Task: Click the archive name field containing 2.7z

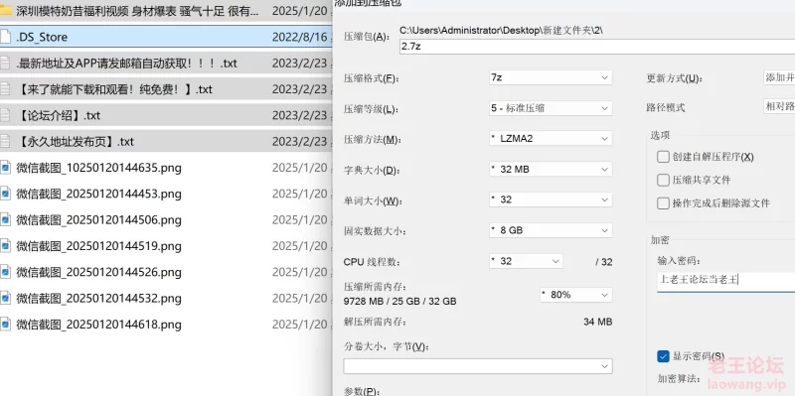Action: tap(597, 47)
